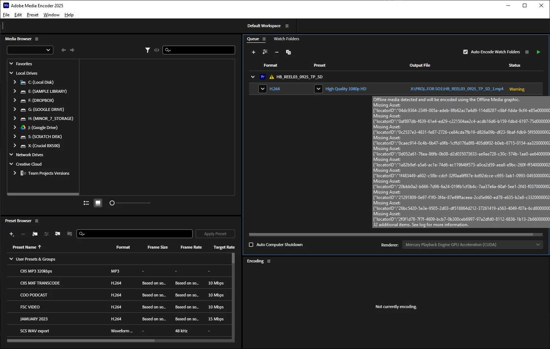Click the output file path link
The height and width of the screenshot is (349, 550).
click(457, 89)
